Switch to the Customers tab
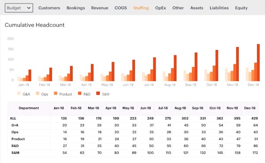This screenshot has height=163, width=265. pyautogui.click(x=49, y=8)
